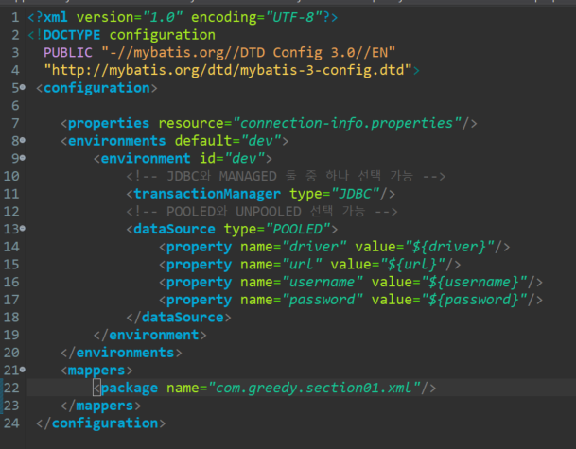The height and width of the screenshot is (449, 576).
Task: Click the DOCTYPE keyword on line 2
Action: (x=72, y=35)
